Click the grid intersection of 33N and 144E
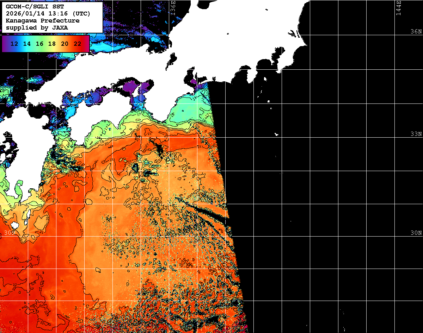The height and width of the screenshot is (333, 423). [x=394, y=137]
